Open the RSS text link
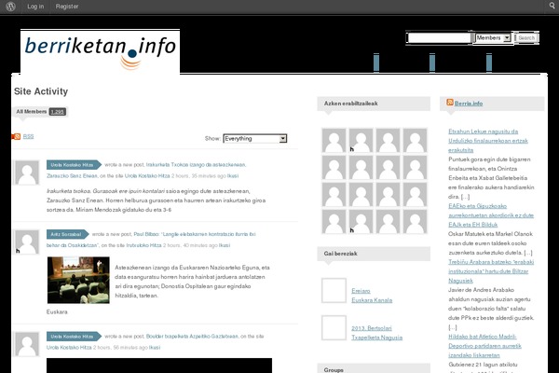 pos(28,136)
